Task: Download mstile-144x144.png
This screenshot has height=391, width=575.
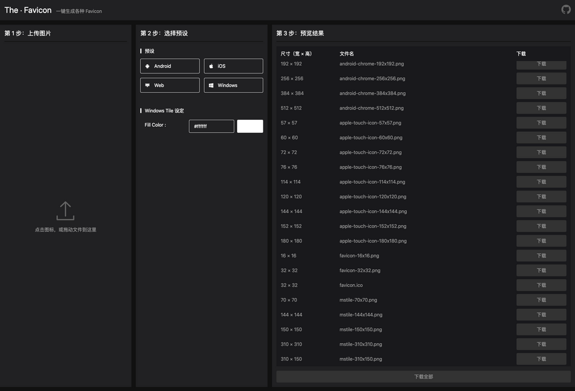Action: (541, 315)
